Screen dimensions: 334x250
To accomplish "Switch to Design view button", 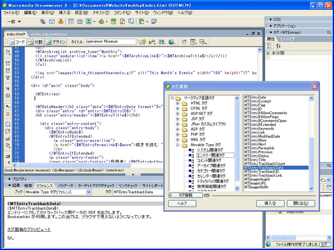I will (x=56, y=42).
